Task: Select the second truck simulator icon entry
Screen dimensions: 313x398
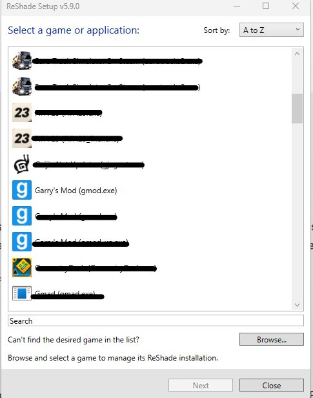Action: tap(22, 87)
